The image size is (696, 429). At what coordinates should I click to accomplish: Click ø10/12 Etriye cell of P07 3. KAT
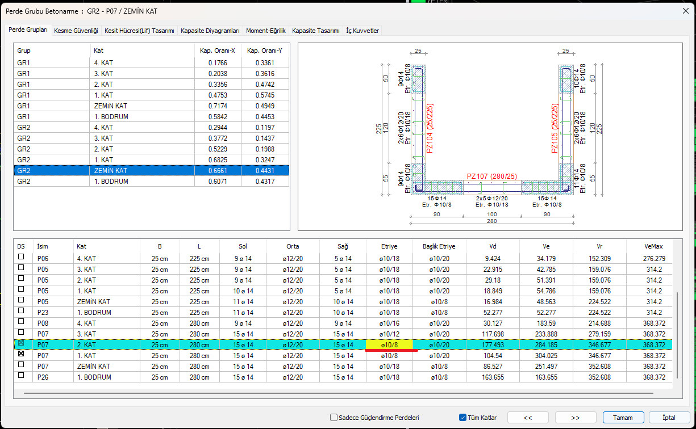coord(389,333)
